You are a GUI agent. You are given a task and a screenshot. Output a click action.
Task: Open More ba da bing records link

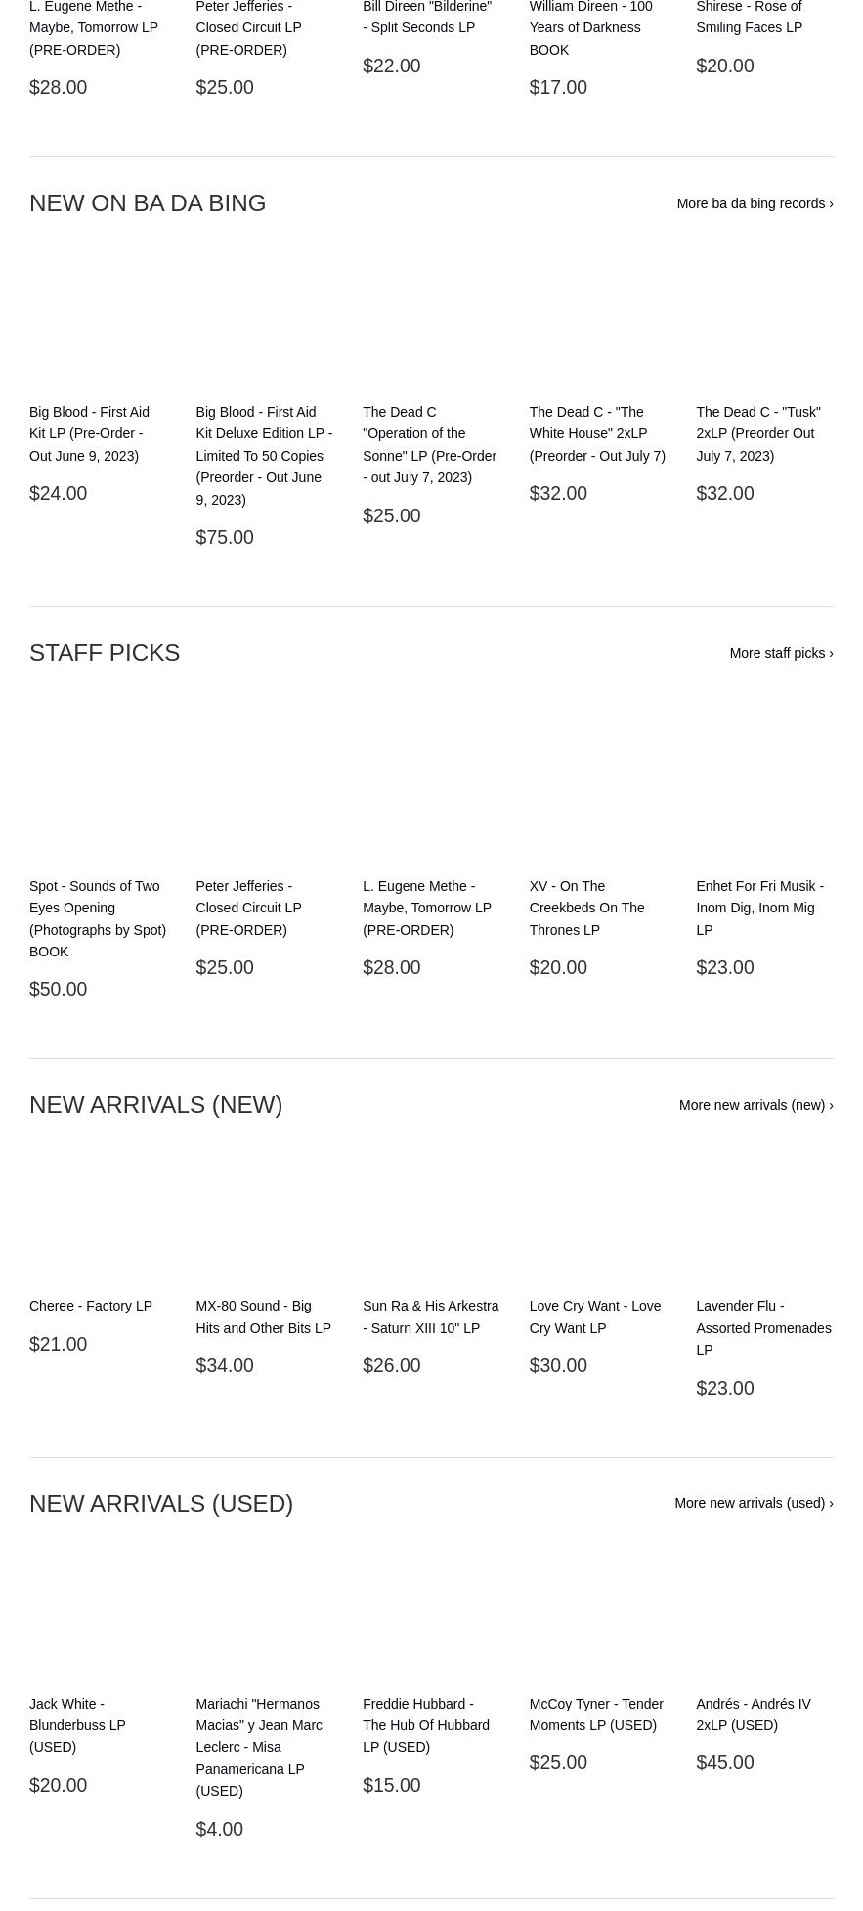pyautogui.click(x=755, y=203)
